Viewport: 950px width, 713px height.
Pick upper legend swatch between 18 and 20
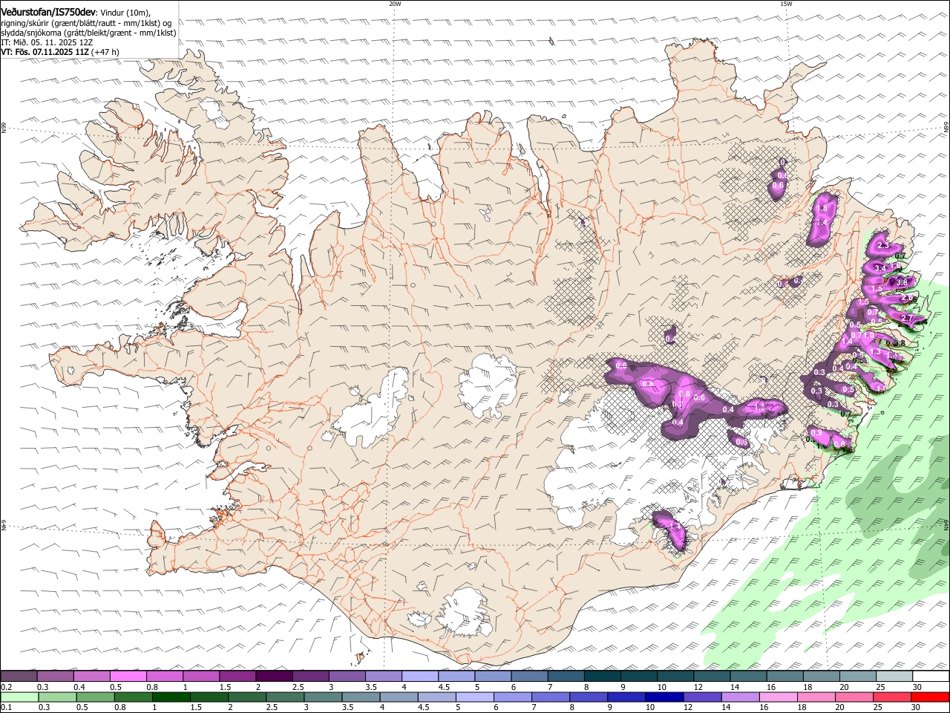pyautogui.click(x=821, y=677)
